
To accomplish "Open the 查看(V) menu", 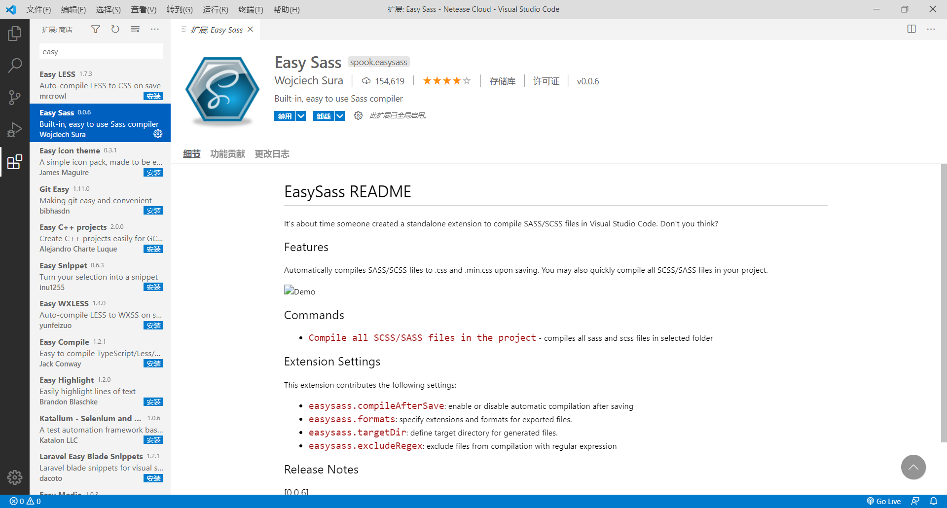I will (144, 9).
